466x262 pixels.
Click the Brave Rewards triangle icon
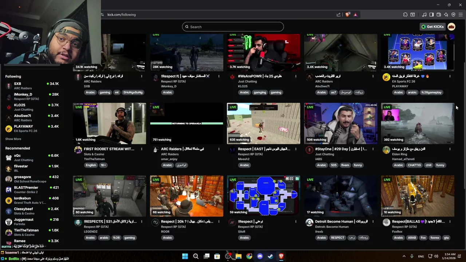pos(355,15)
